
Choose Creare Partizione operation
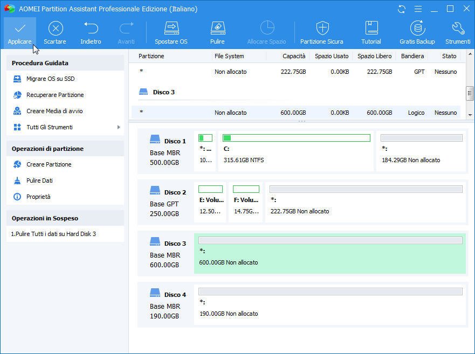(49, 164)
